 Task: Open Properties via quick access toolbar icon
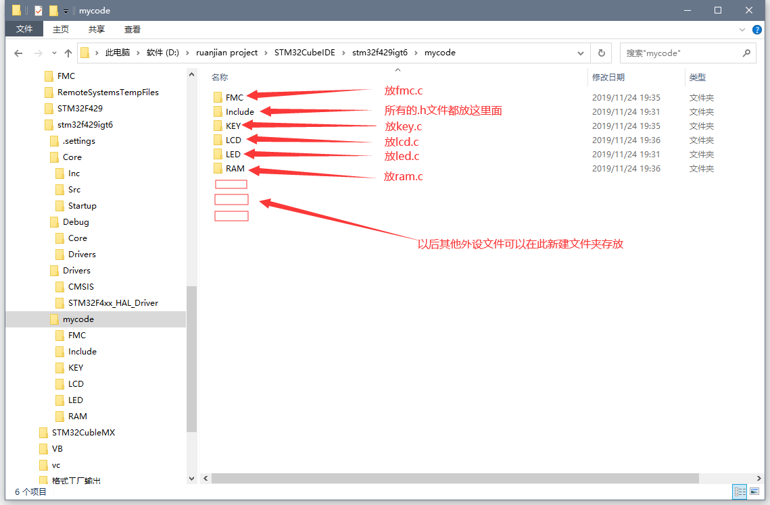tap(38, 10)
